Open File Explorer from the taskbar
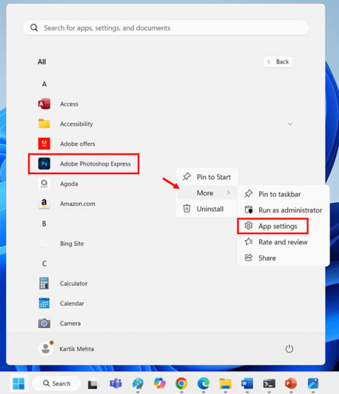The width and height of the screenshot is (339, 394). tap(225, 383)
